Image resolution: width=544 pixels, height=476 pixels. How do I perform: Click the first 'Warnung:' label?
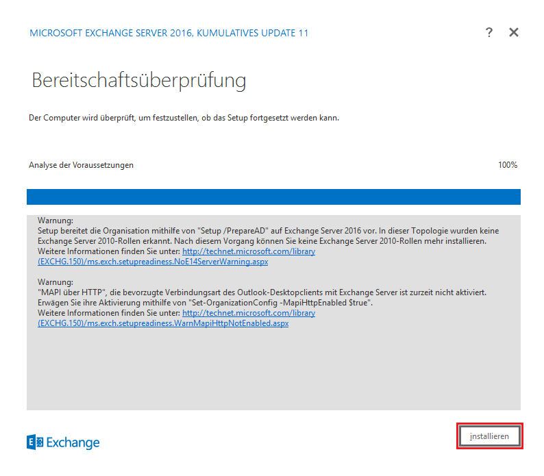point(55,221)
